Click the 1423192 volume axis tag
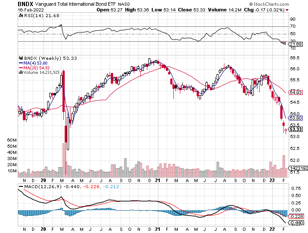This screenshot has height=233, width=308. (x=298, y=168)
